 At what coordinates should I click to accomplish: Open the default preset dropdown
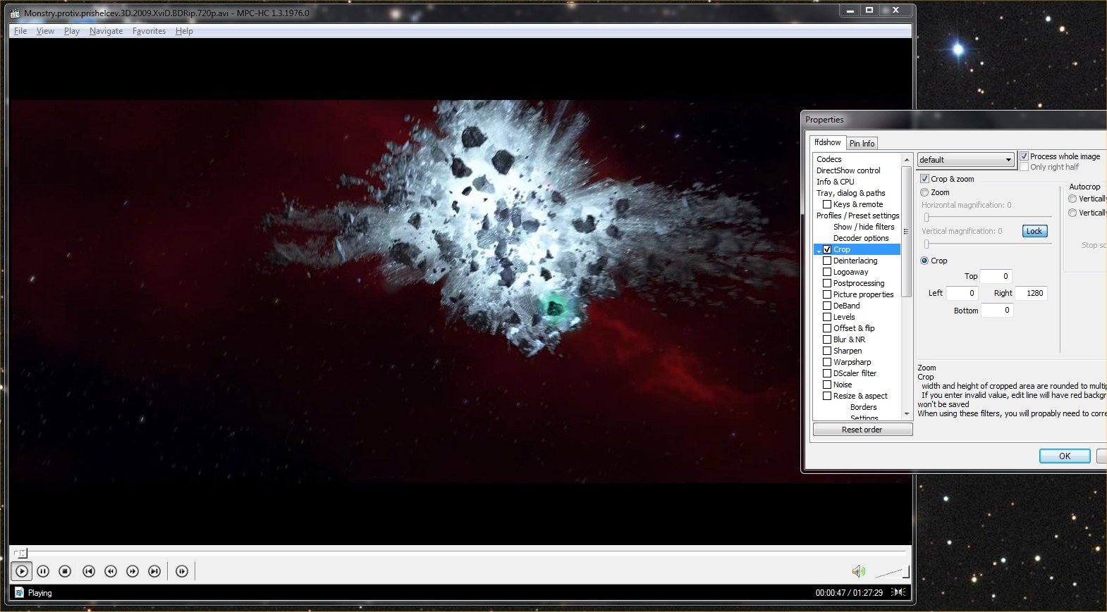[965, 160]
